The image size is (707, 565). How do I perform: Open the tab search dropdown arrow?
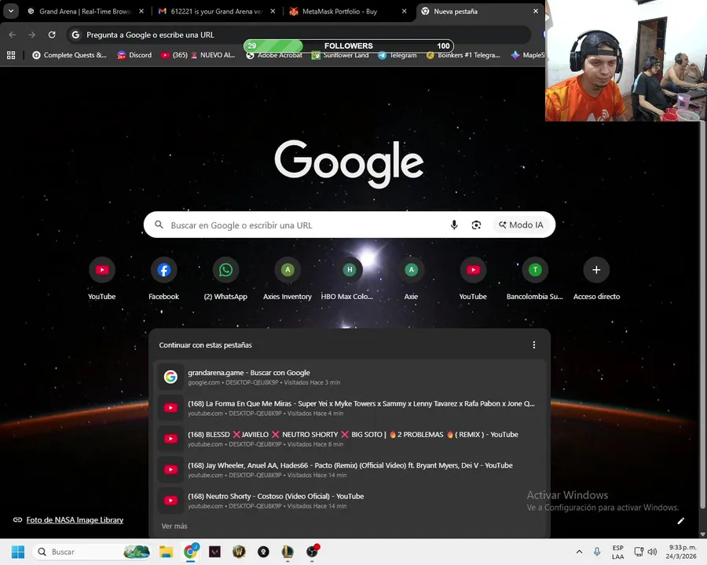point(11,11)
